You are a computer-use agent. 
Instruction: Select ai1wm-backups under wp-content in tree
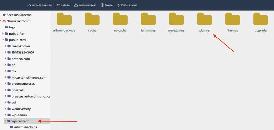point(25,127)
